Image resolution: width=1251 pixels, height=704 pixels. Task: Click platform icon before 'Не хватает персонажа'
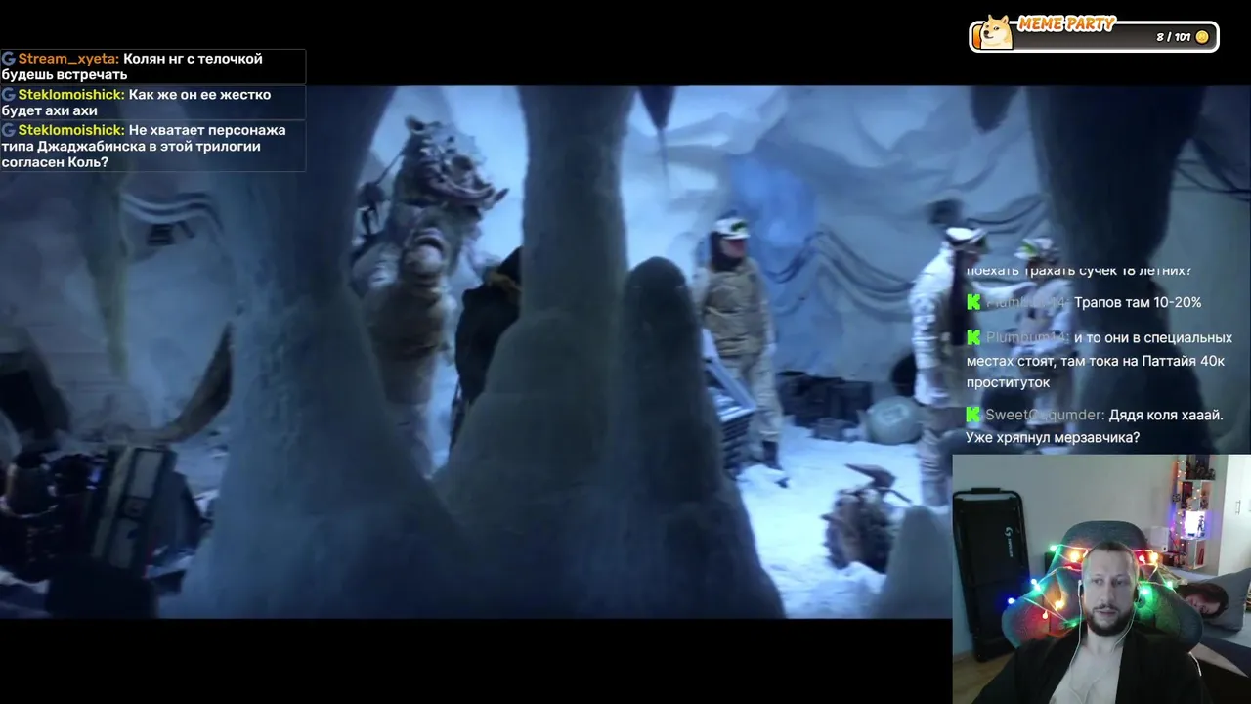[x=9, y=130]
